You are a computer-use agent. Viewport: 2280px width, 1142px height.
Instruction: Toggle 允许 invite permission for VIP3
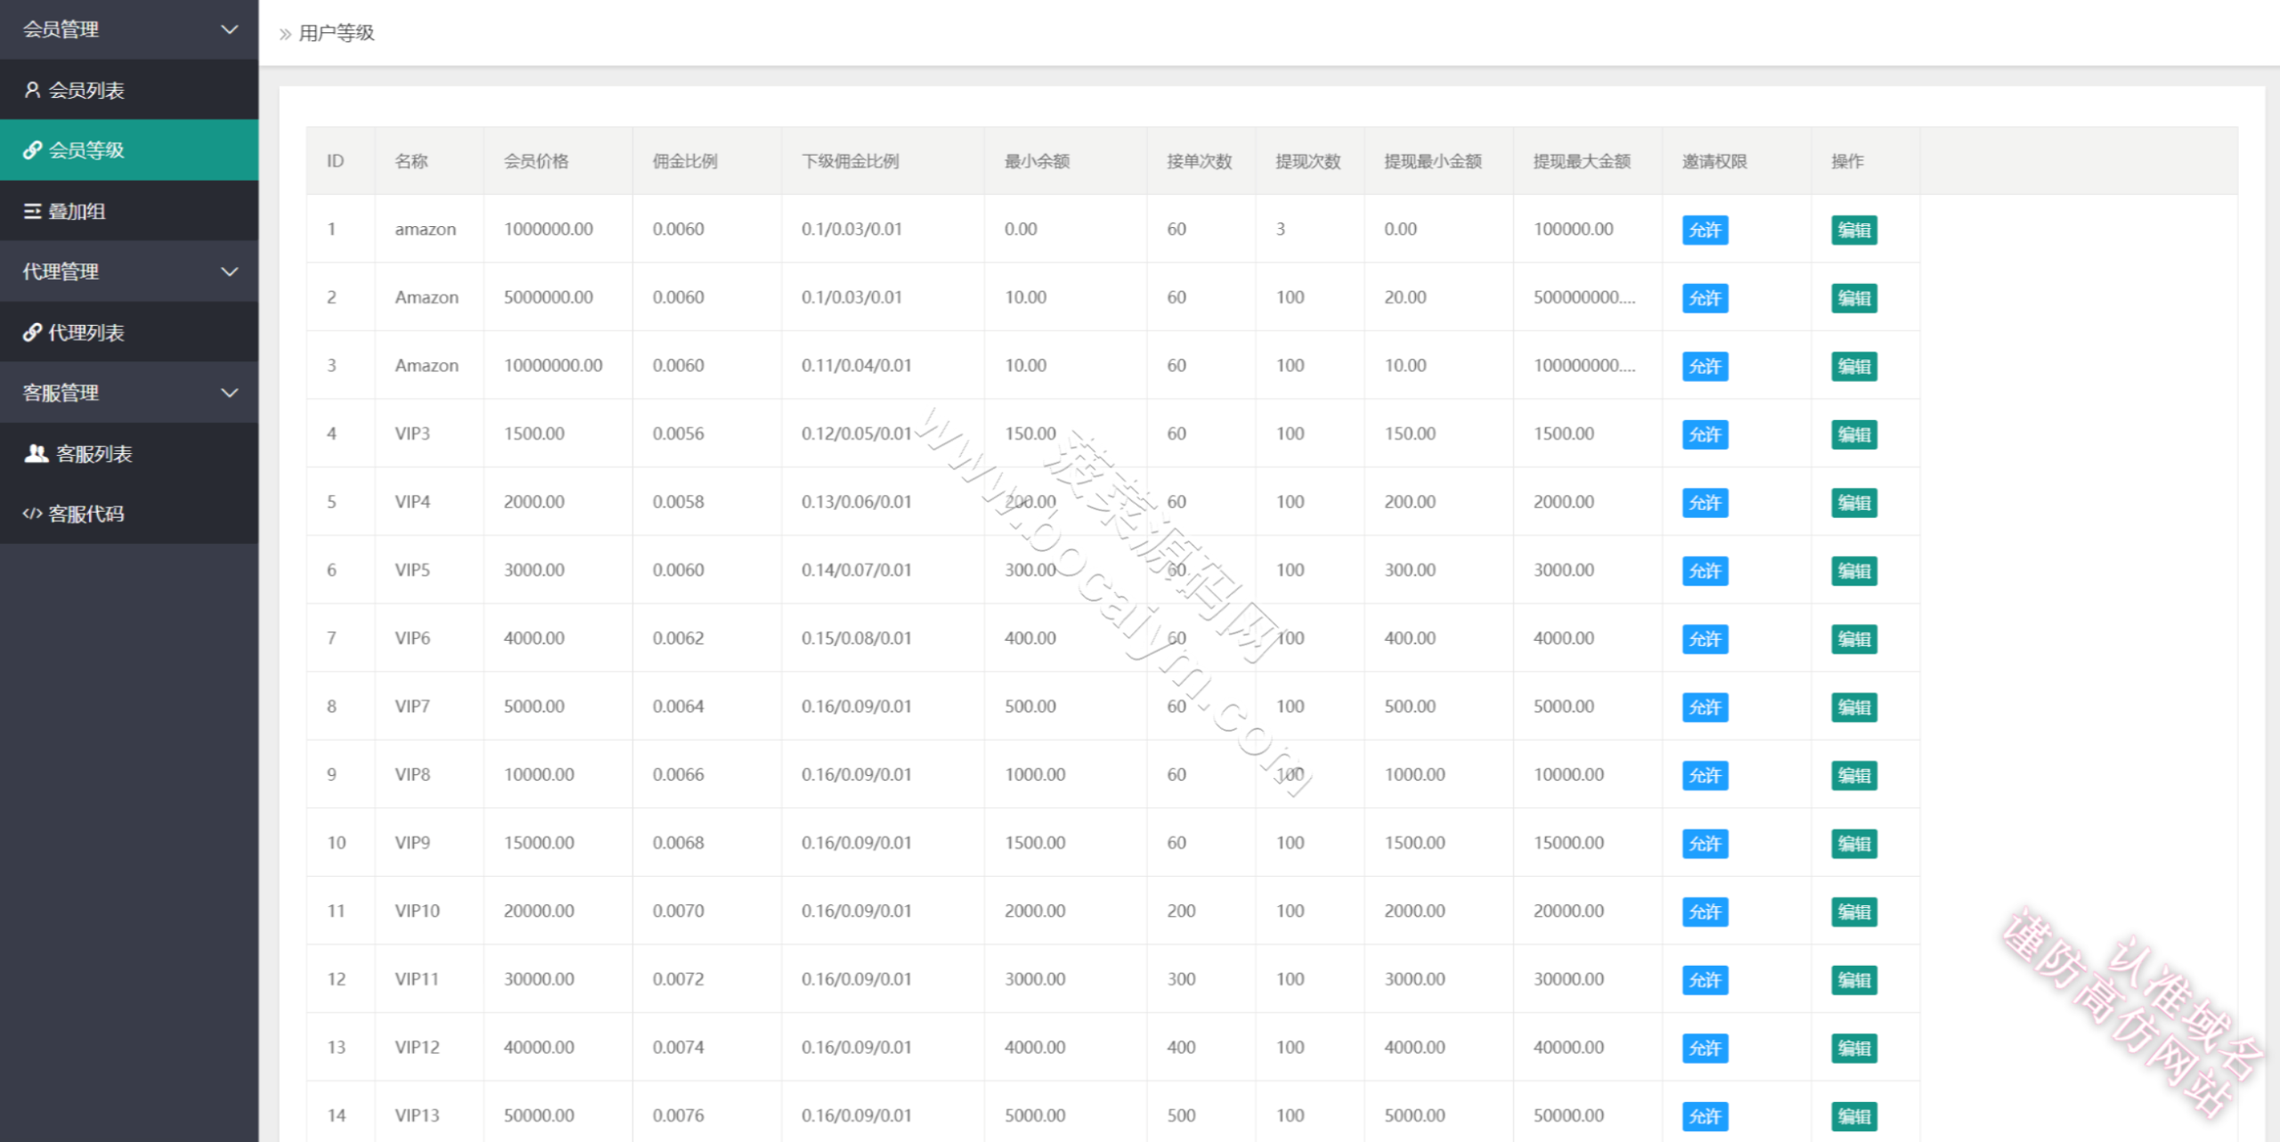coord(1705,434)
